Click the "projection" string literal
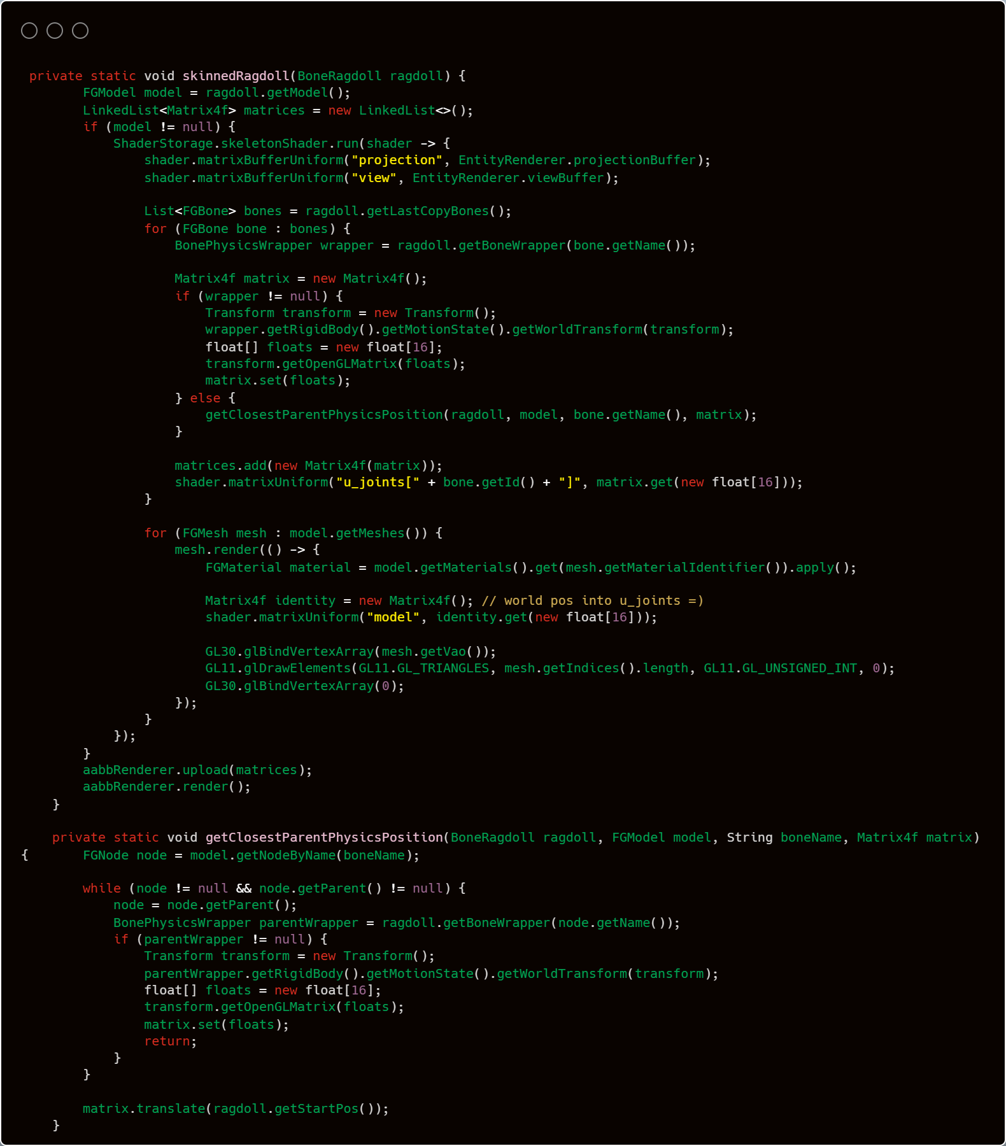Screen dimensions: 1006x1146 tap(397, 160)
